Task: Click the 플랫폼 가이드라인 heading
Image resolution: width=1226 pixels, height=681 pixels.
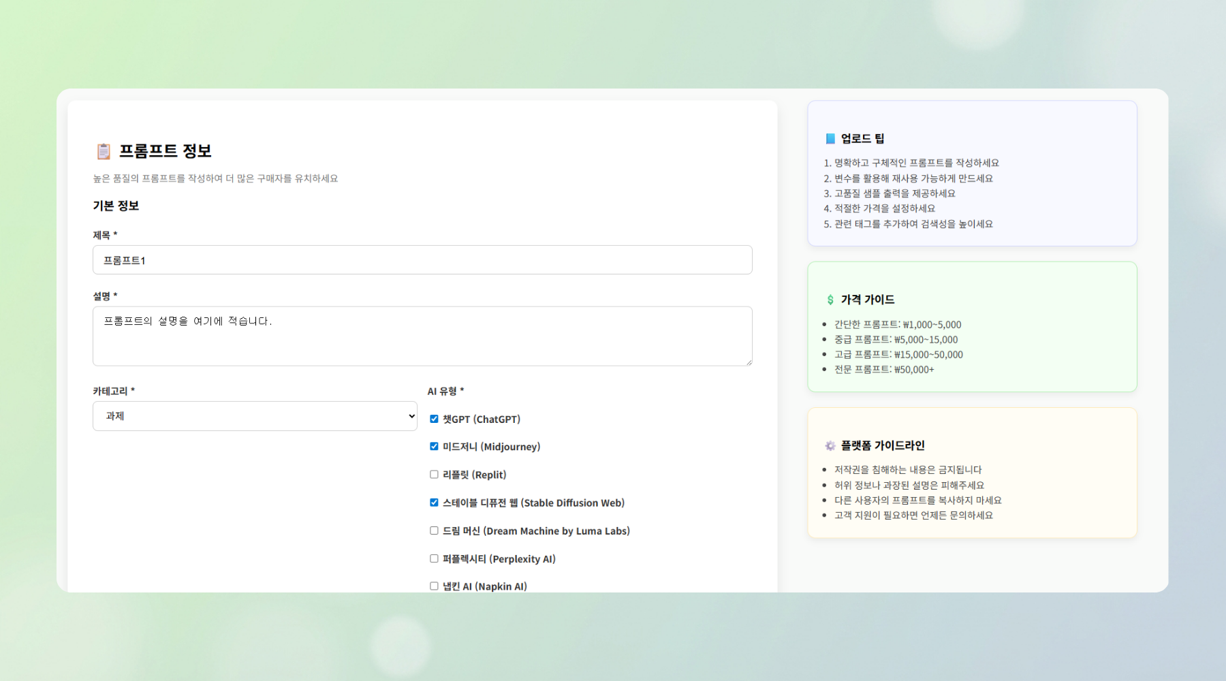Action: coord(883,445)
